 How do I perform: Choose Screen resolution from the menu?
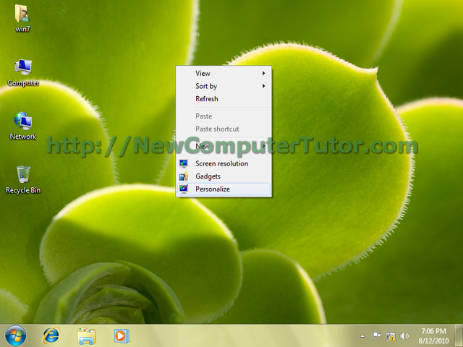click(224, 163)
